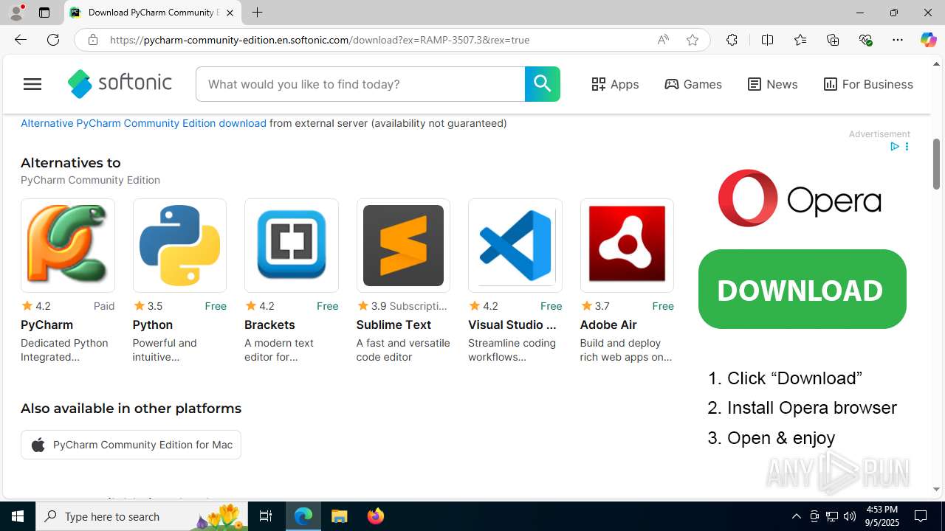Open the Softonic hamburger menu
The width and height of the screenshot is (945, 531).
point(32,84)
